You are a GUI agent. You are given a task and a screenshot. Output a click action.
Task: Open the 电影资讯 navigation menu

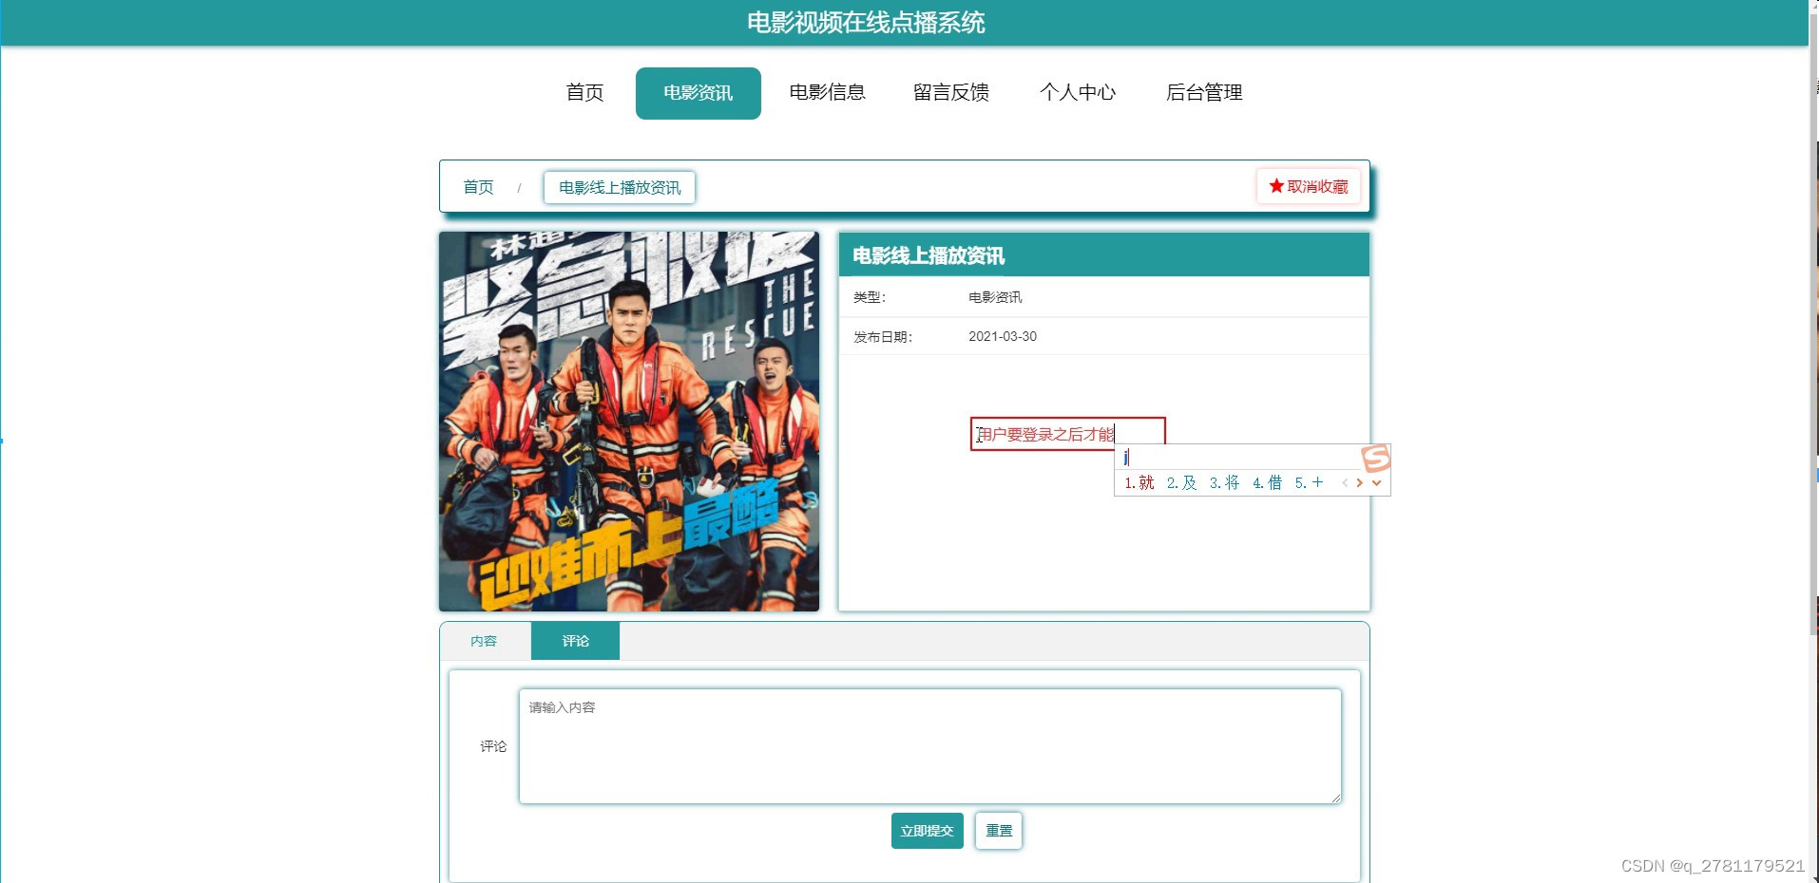point(698,92)
